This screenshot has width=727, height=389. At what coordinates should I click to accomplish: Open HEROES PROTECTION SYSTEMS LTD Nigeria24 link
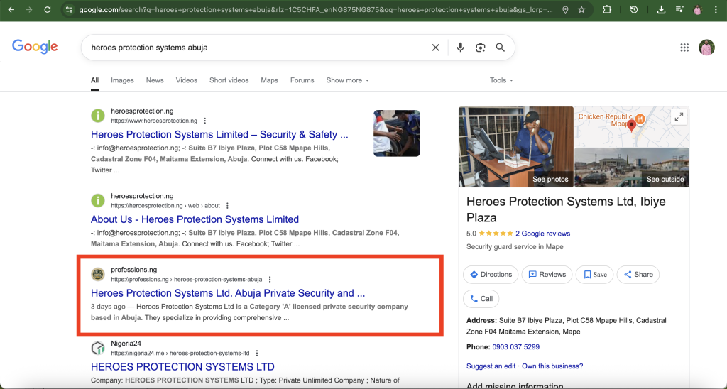coord(182,367)
